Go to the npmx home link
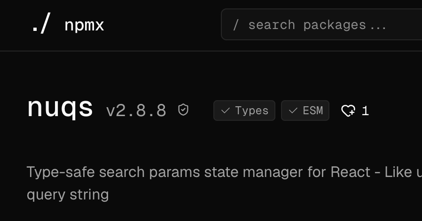 84,25
